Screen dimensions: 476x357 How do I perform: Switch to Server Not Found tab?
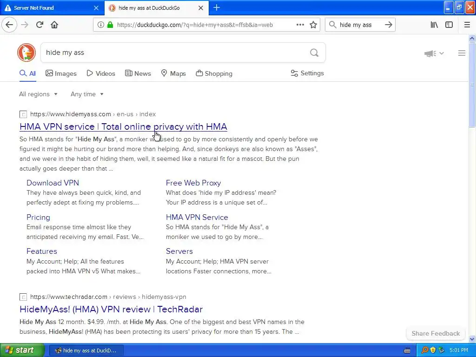tap(52, 7)
